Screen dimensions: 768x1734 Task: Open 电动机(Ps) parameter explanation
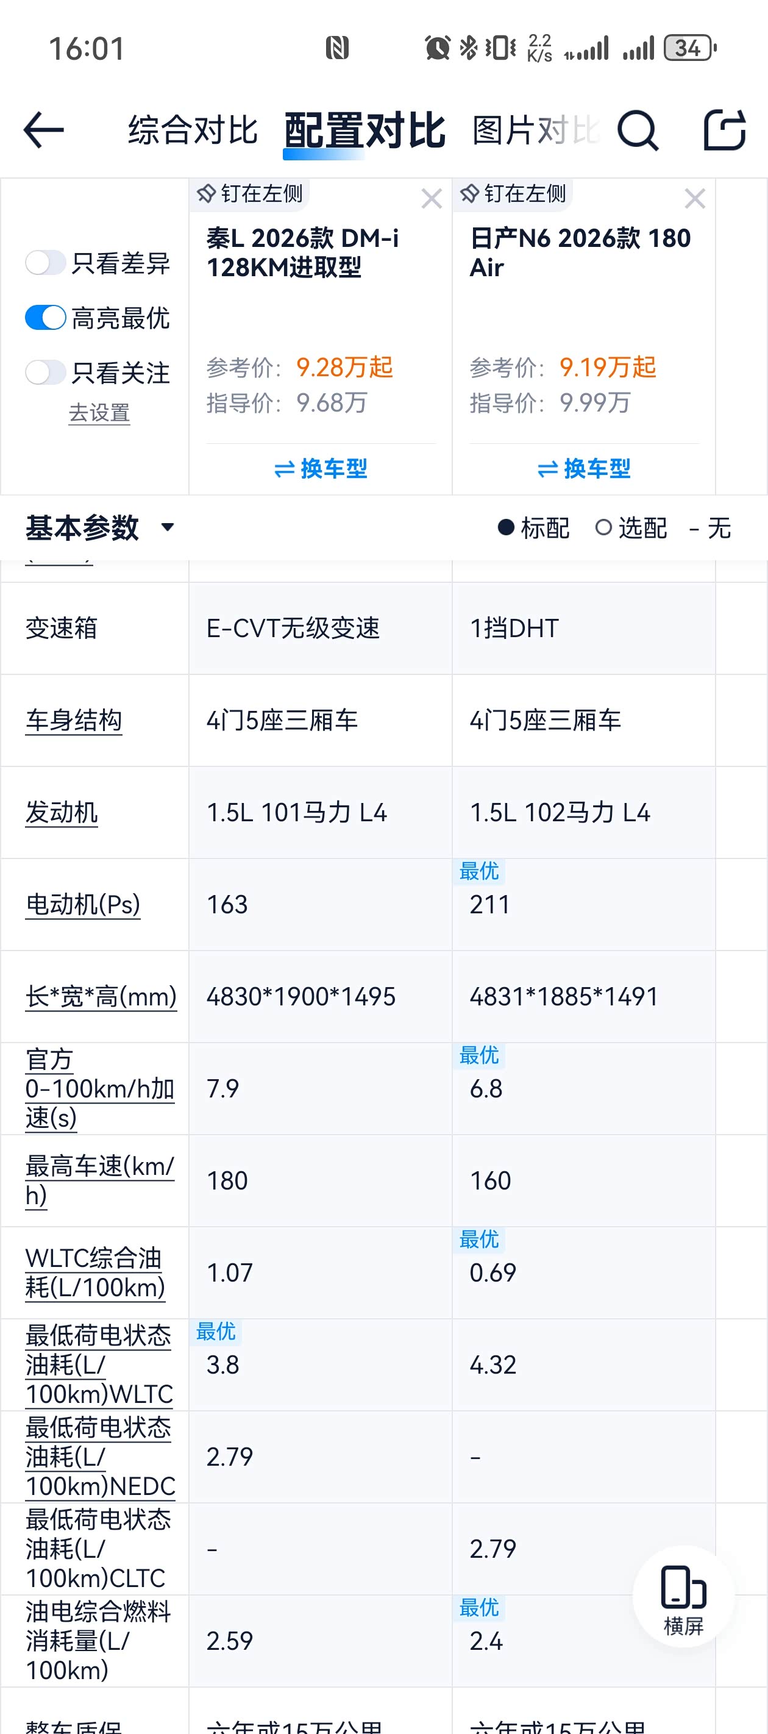pos(83,904)
